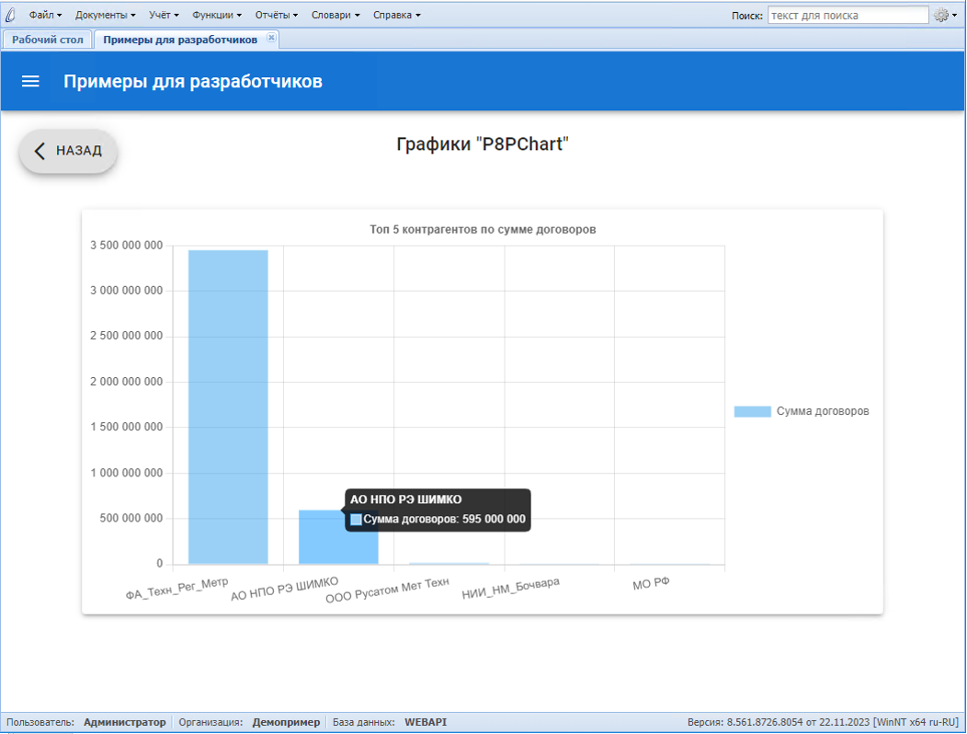
Task: Close the Примеры для разработчиков tab
Action: tap(271, 40)
